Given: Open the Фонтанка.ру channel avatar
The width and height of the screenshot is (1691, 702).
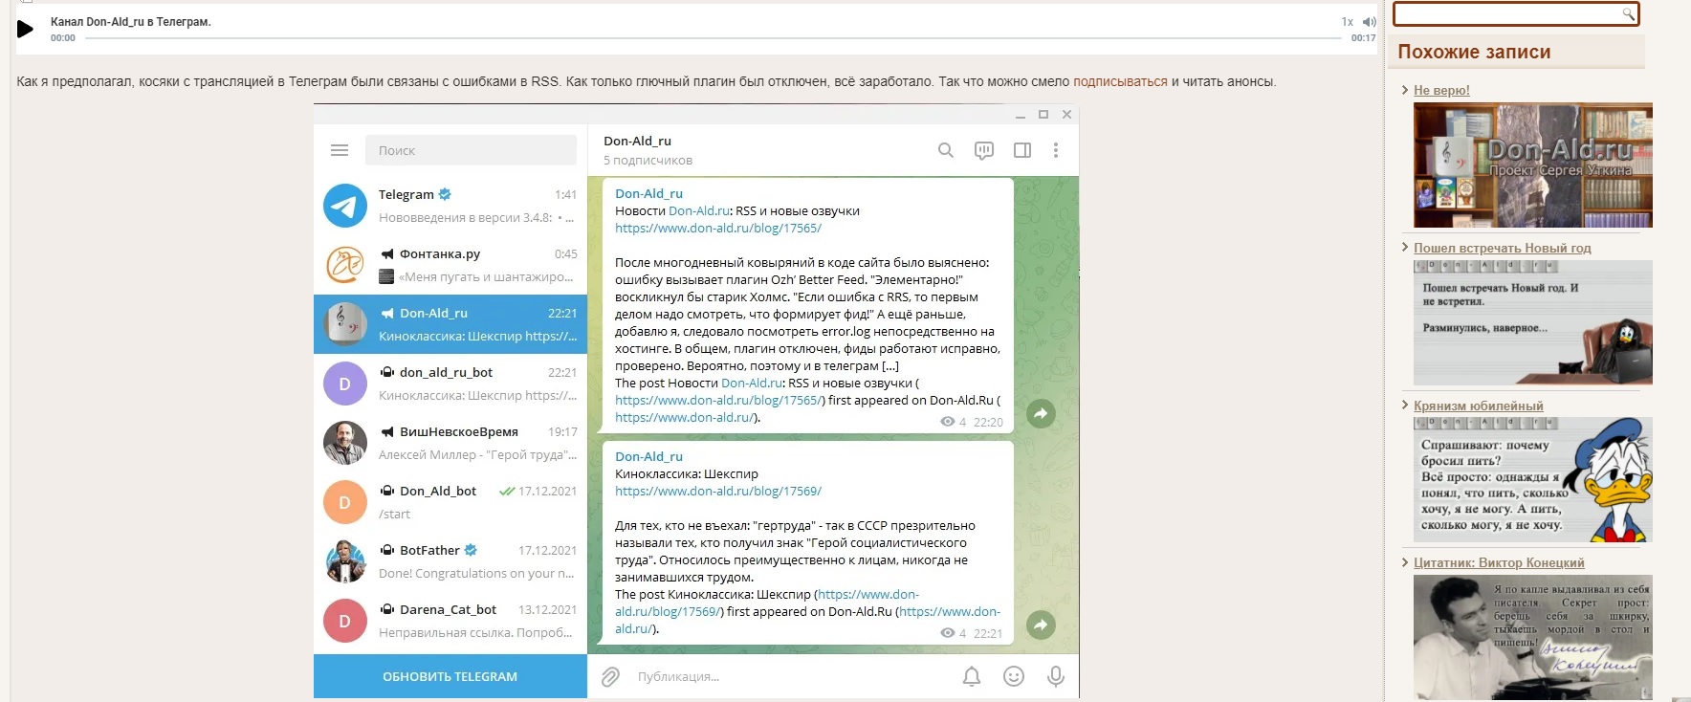Looking at the screenshot, I should pyautogui.click(x=345, y=265).
